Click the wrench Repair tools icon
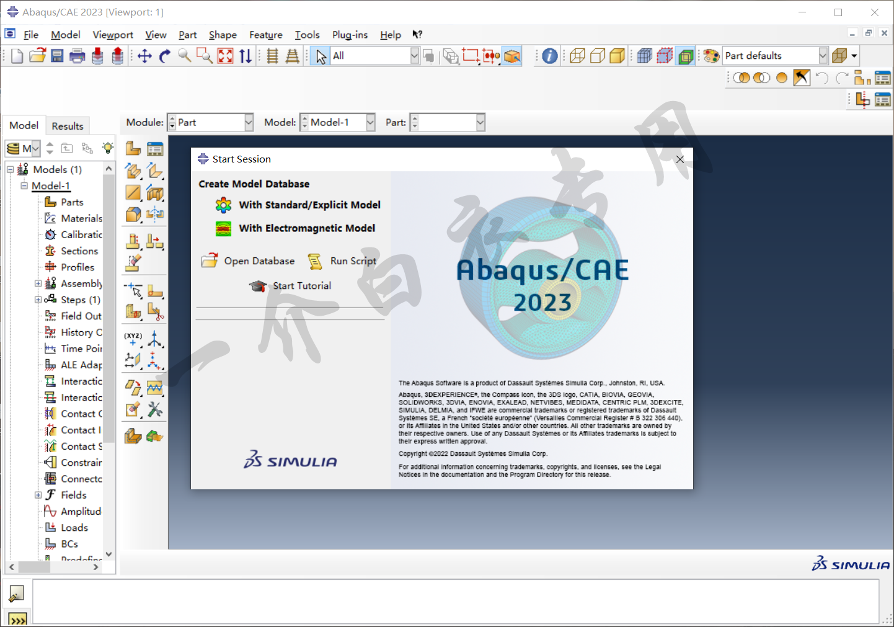894x627 pixels. pyautogui.click(x=155, y=409)
